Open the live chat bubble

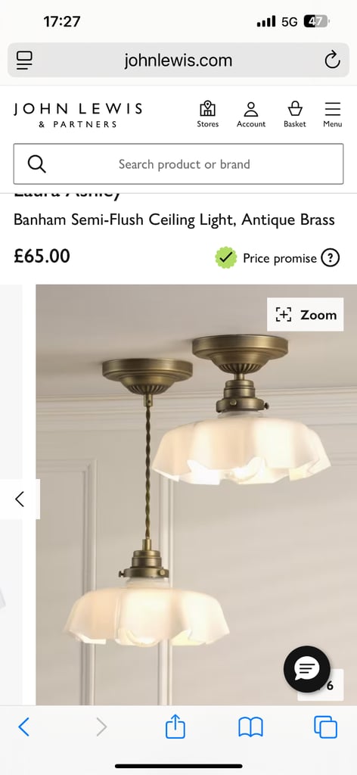(x=306, y=669)
